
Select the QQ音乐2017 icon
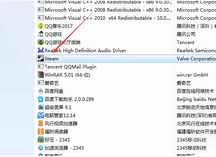[41, 26]
